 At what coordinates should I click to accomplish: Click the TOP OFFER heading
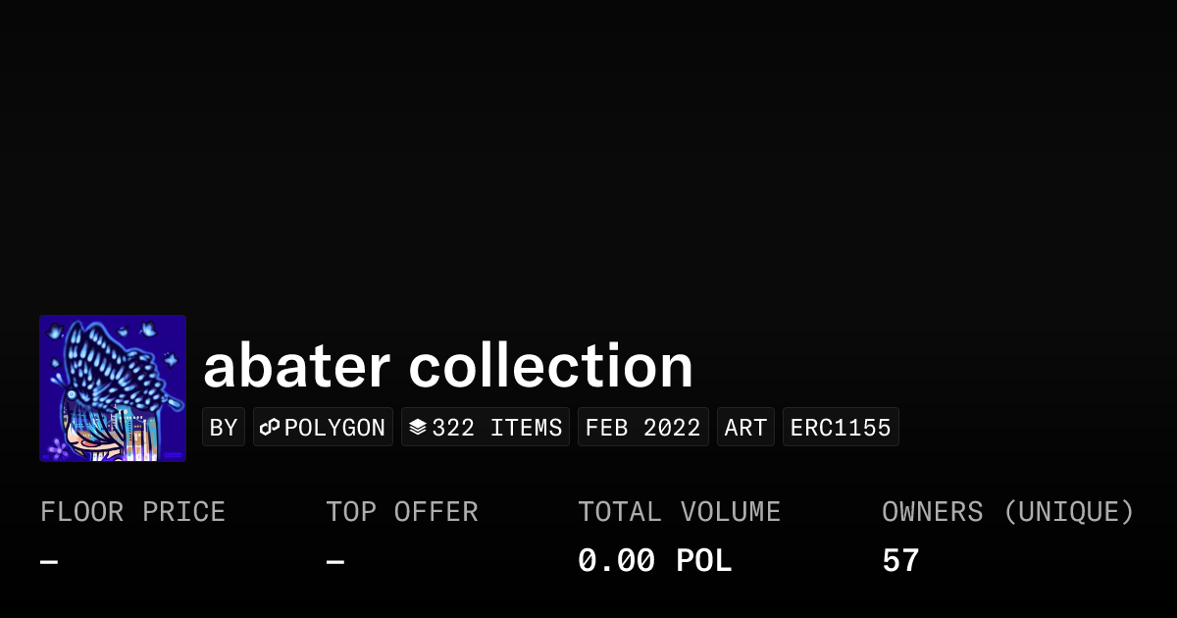(x=402, y=512)
